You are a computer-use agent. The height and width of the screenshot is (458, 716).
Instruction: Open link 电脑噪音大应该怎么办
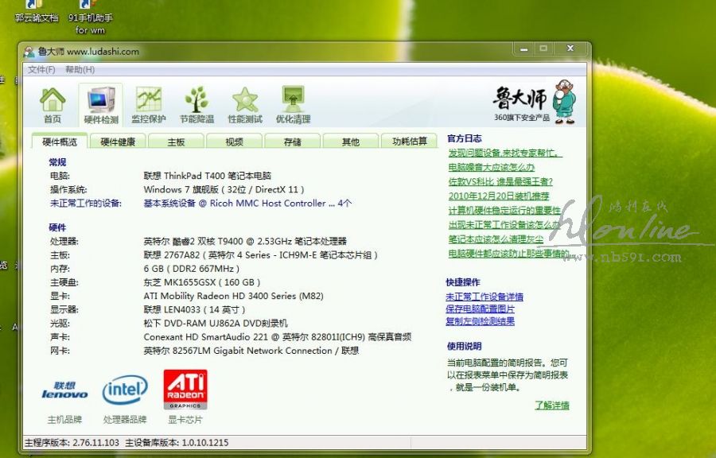(492, 168)
